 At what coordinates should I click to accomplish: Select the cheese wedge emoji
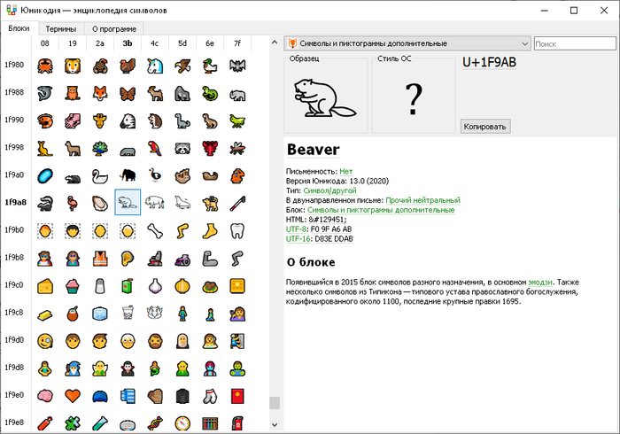coord(45,285)
